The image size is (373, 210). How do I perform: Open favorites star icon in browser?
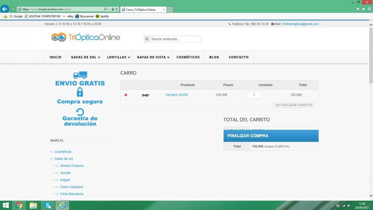pos(364,9)
